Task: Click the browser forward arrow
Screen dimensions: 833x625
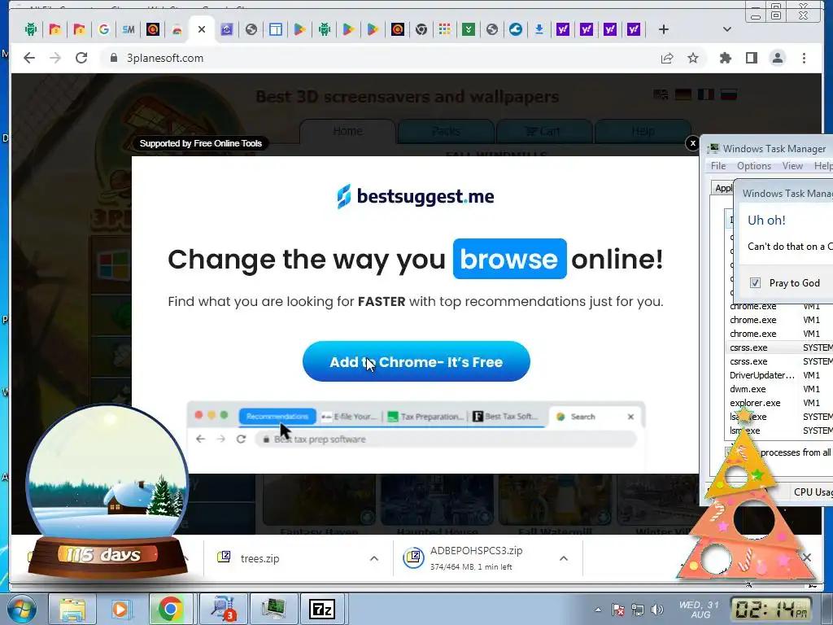Action: 55,58
